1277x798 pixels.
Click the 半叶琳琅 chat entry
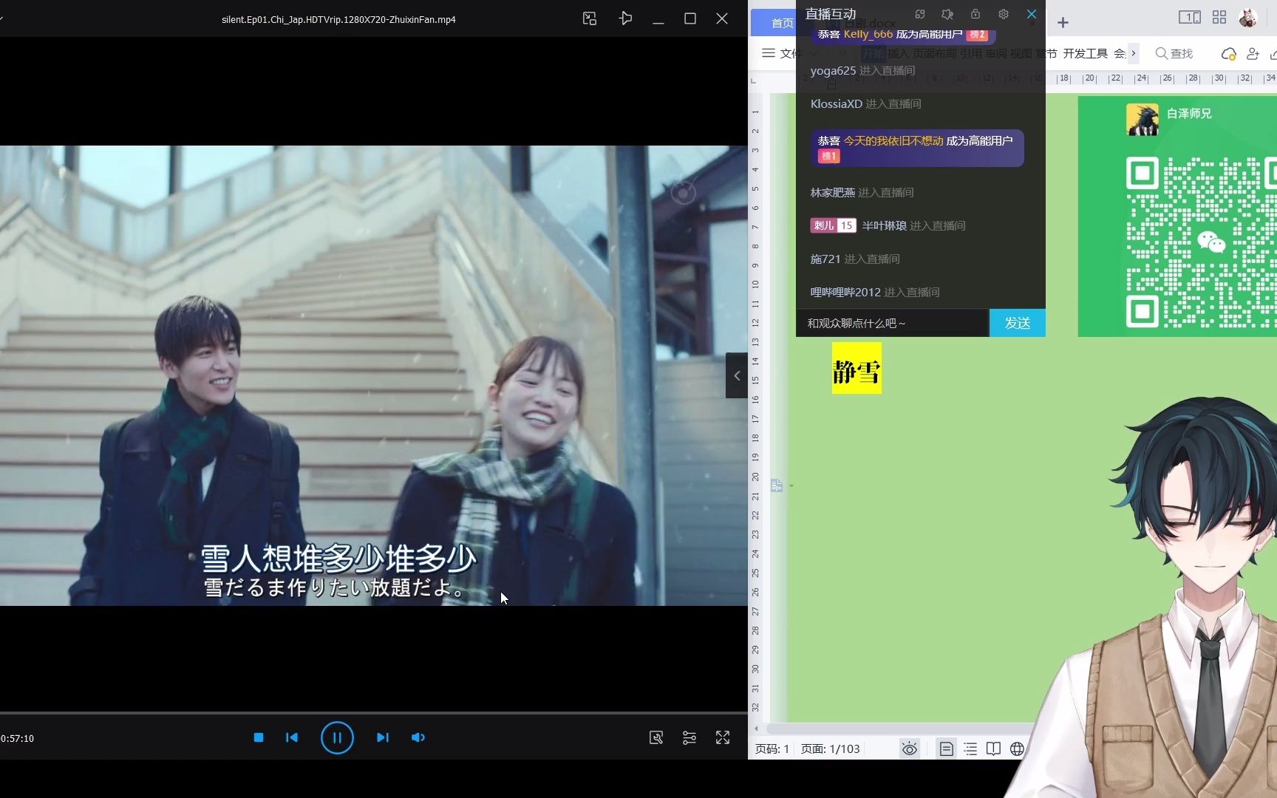coord(913,226)
